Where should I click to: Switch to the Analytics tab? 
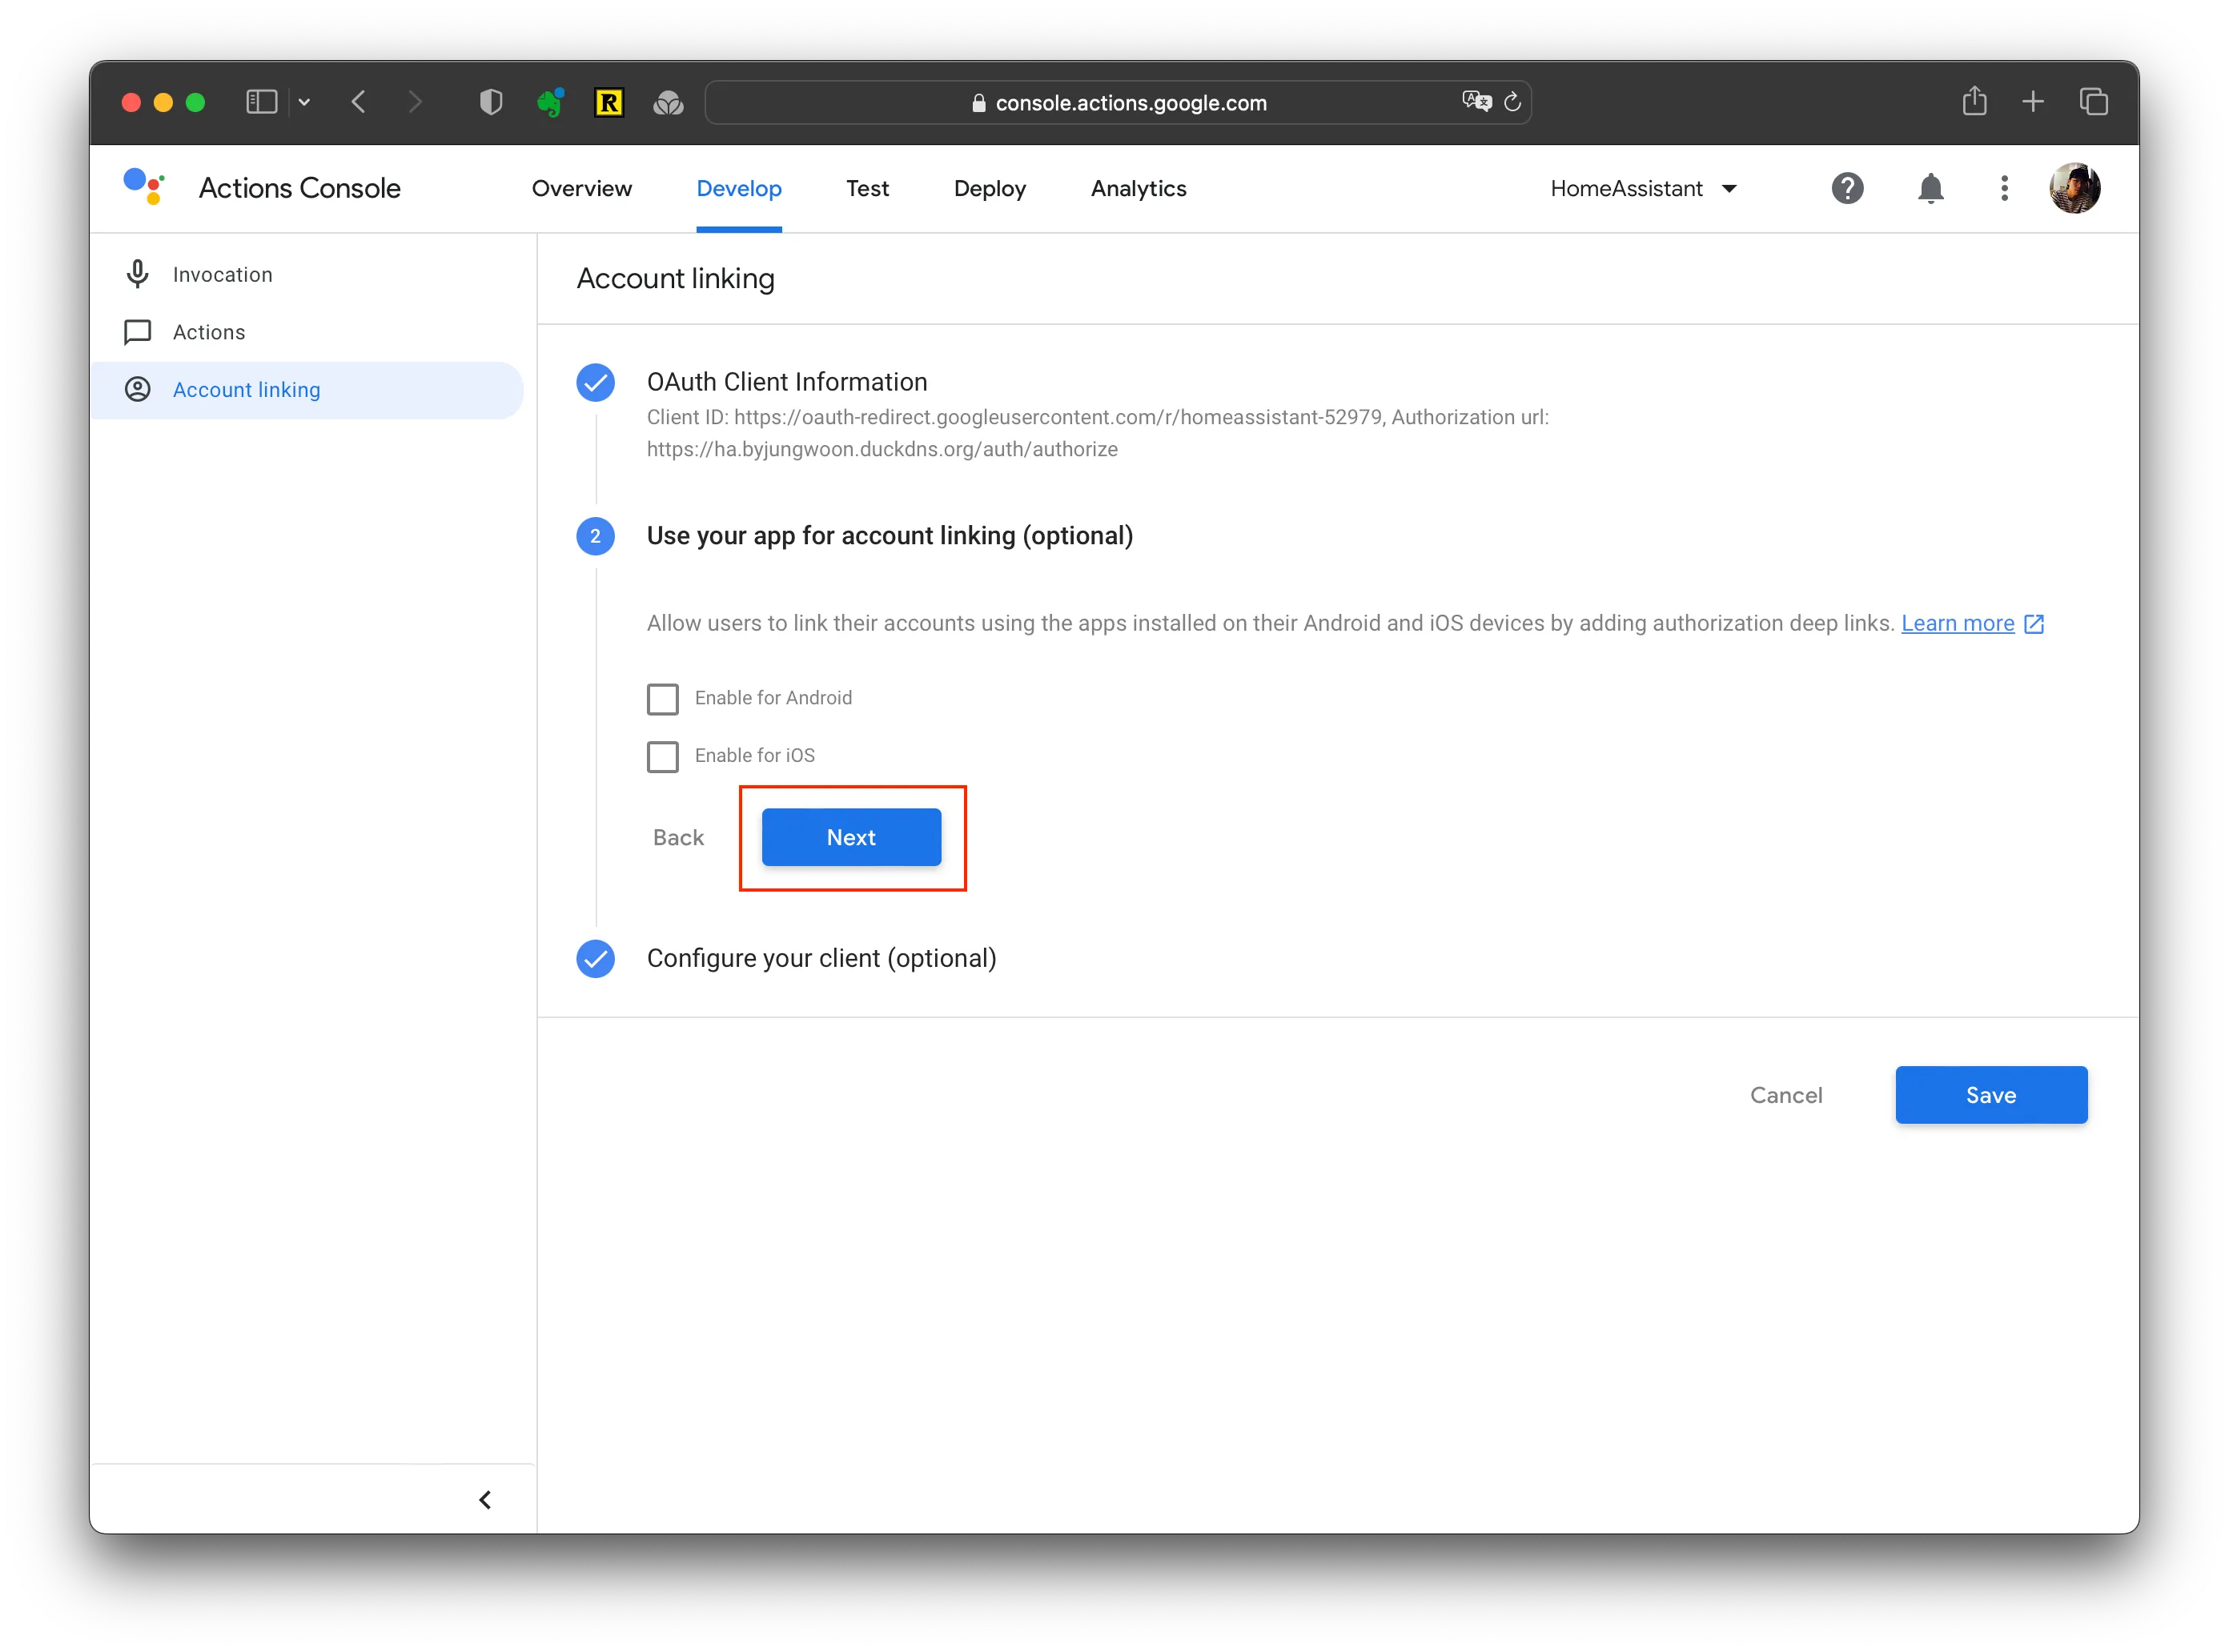click(x=1139, y=188)
